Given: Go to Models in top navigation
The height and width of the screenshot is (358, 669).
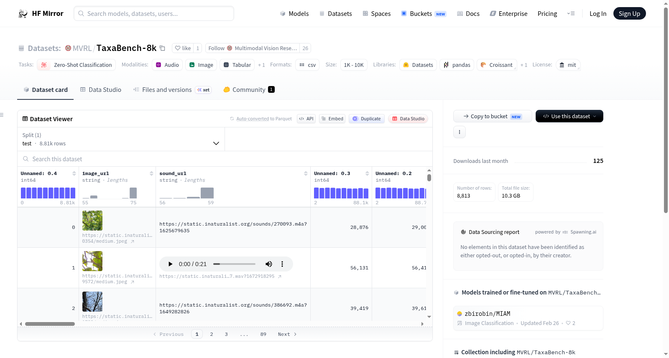Looking at the screenshot, I should pos(294,14).
